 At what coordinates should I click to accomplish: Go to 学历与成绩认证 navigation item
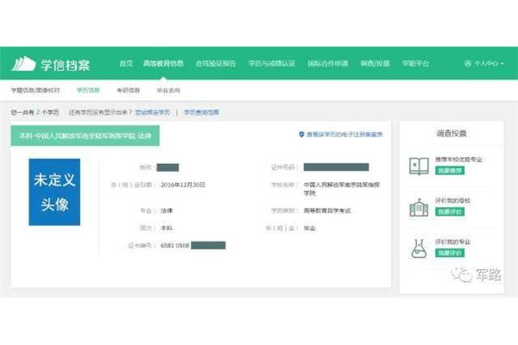click(x=272, y=63)
